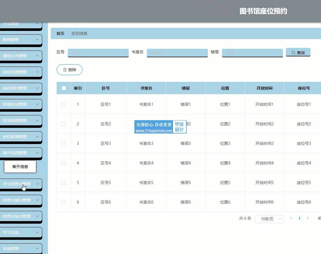Viewport: 321px width, 254px height.
Task: Check the checkbox for row 区号2
Action: [63, 124]
